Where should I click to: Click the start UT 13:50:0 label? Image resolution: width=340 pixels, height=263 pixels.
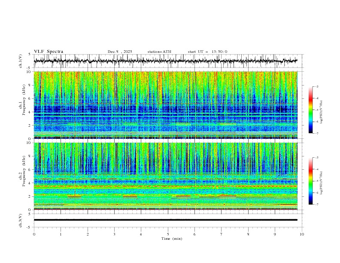[x=207, y=52]
